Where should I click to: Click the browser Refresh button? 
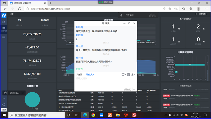pyautogui.click(x=20, y=9)
